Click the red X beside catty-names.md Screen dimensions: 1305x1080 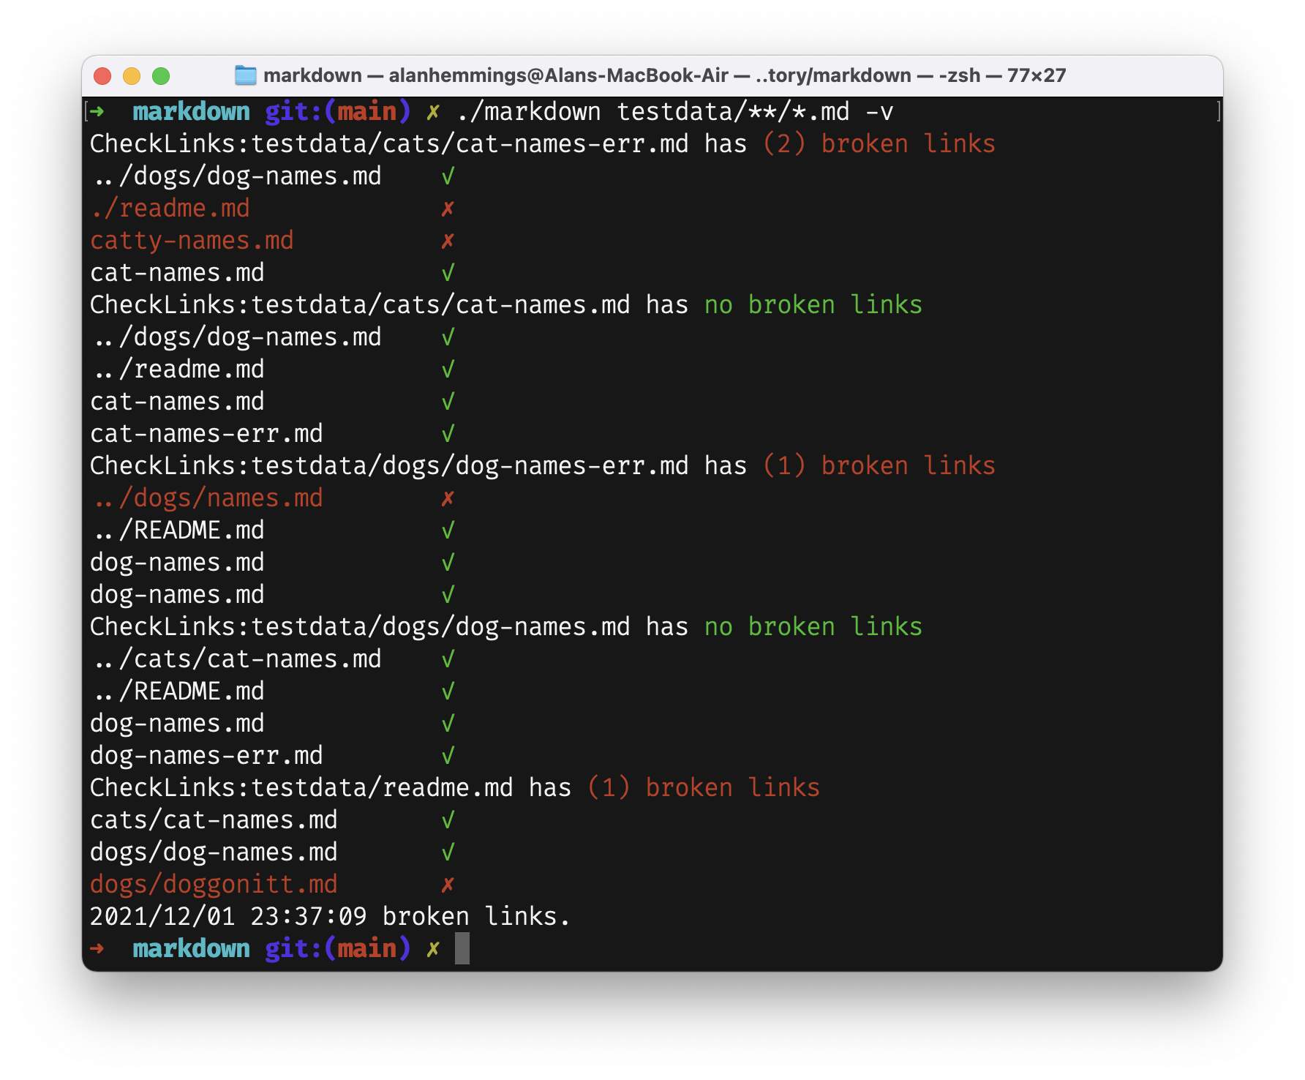pos(448,241)
